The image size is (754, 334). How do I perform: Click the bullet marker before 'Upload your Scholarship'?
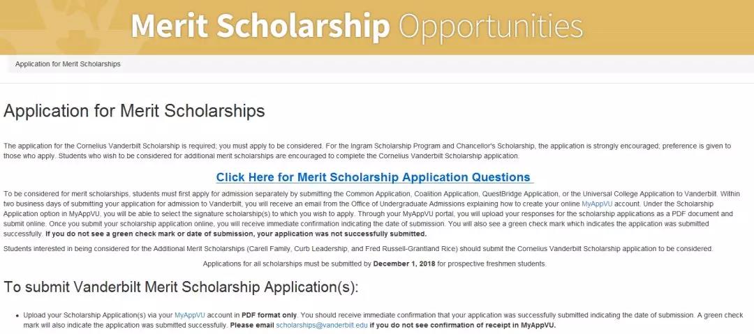click(17, 316)
